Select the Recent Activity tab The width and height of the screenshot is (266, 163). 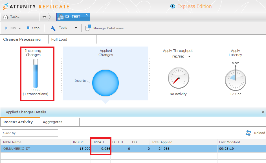[x=20, y=122]
